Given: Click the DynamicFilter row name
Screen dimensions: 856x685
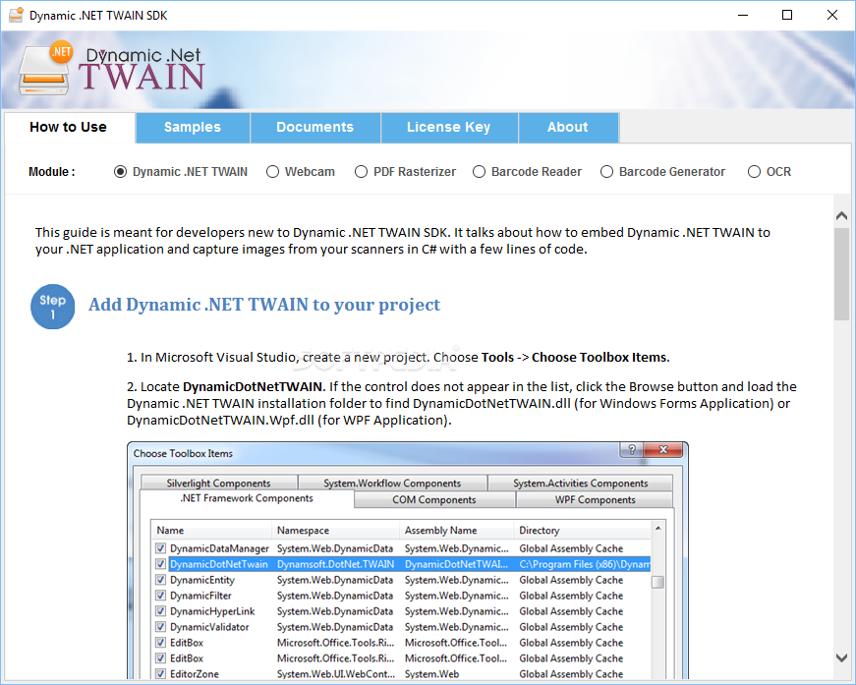Looking at the screenshot, I should (x=200, y=596).
